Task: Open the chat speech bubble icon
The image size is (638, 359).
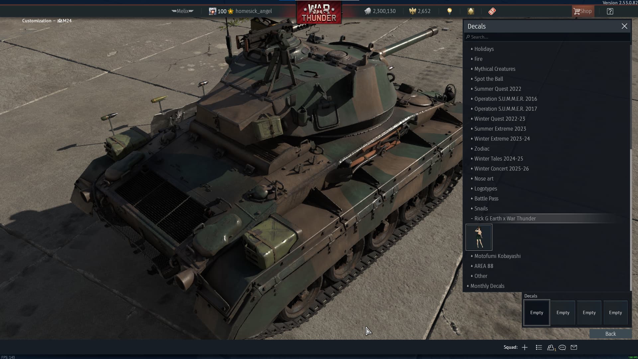Action: 562,347
